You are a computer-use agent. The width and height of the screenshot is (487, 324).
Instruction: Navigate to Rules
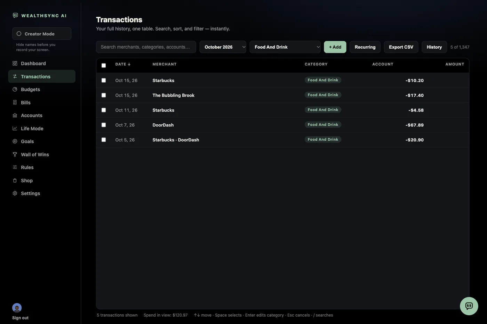[42, 167]
